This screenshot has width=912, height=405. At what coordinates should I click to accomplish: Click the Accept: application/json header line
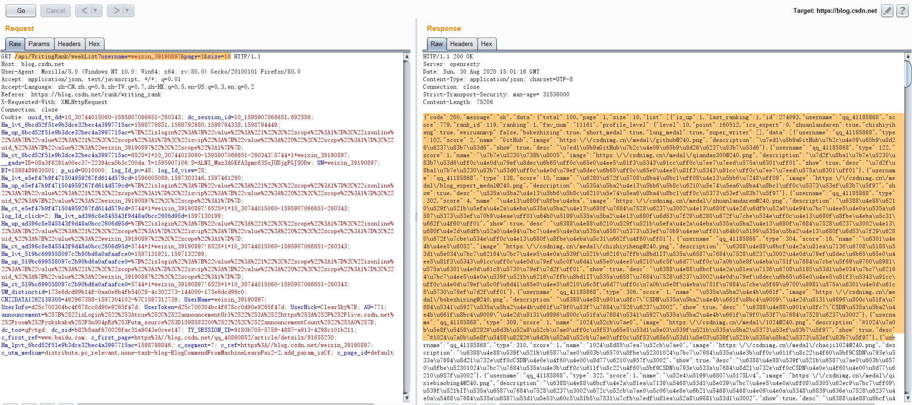pyautogui.click(x=91, y=79)
